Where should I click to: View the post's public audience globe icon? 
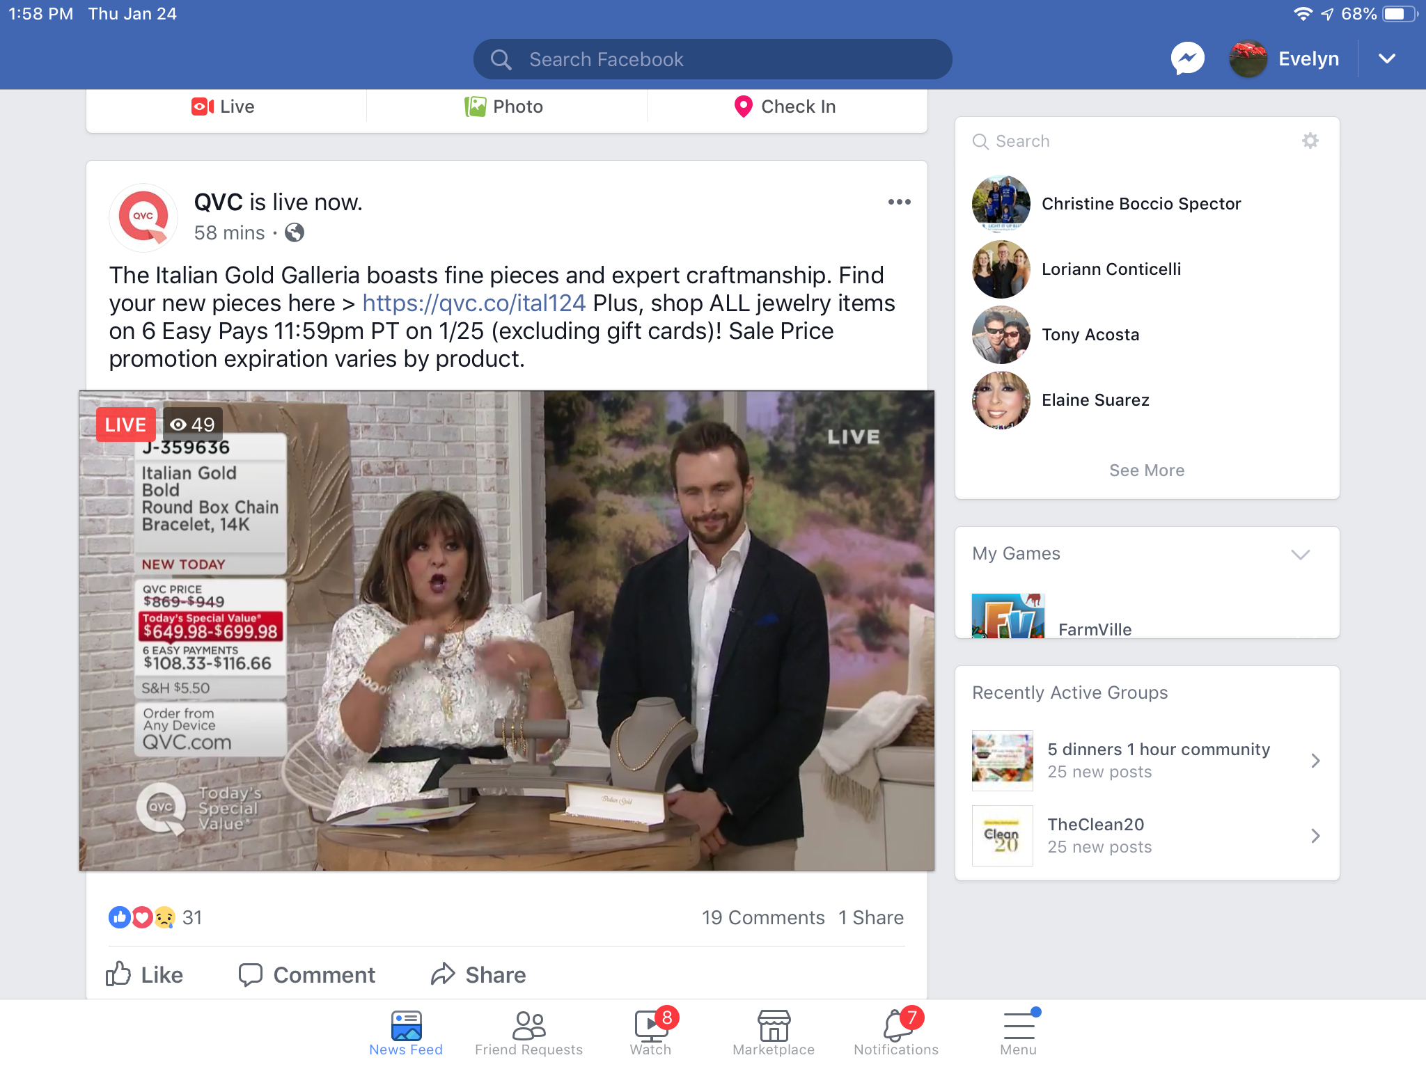[x=295, y=232]
